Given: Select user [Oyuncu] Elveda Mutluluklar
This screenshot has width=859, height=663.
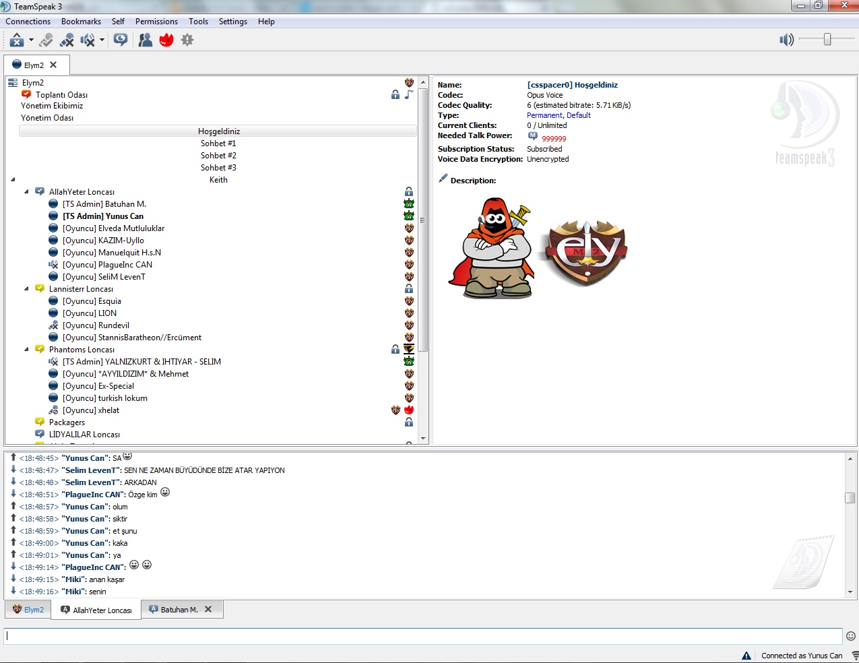Looking at the screenshot, I should 113,228.
